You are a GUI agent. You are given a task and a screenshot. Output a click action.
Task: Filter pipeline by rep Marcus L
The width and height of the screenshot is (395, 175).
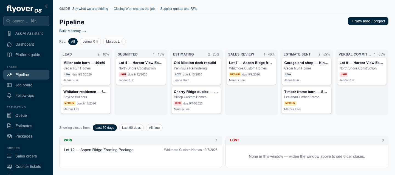(114, 42)
